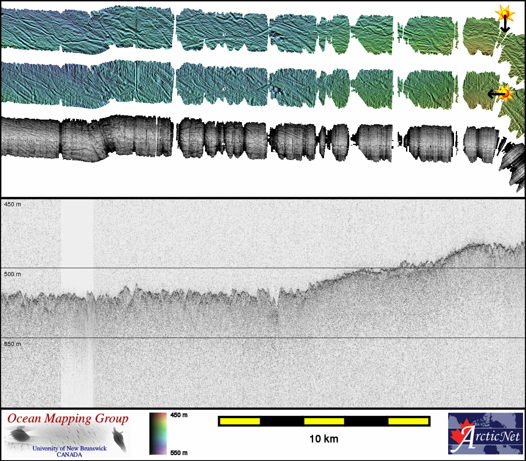Click the 450 m label beside the color legend

tap(179, 415)
